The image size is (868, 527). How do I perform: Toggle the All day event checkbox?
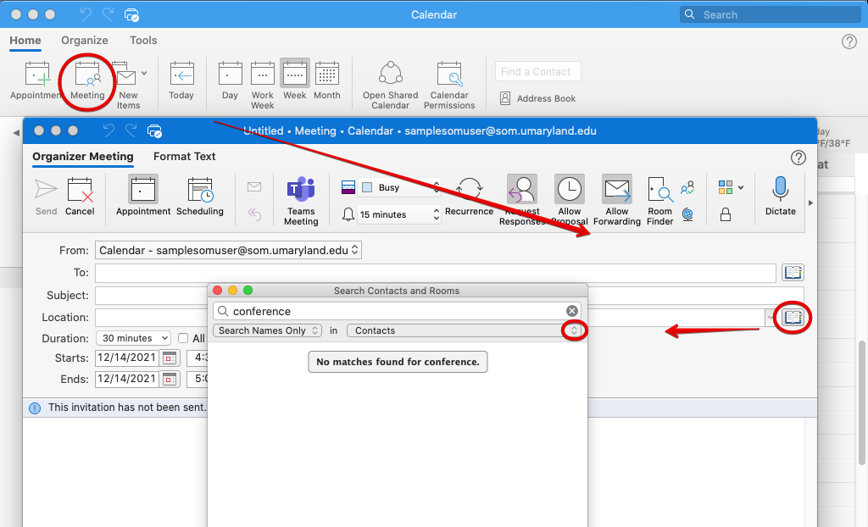coord(184,339)
